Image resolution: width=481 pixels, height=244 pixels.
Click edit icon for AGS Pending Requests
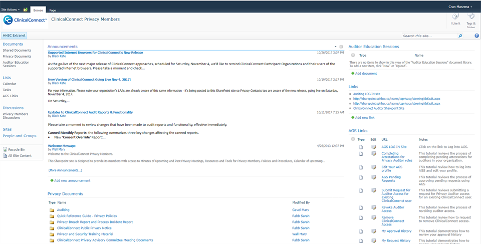[374, 177]
